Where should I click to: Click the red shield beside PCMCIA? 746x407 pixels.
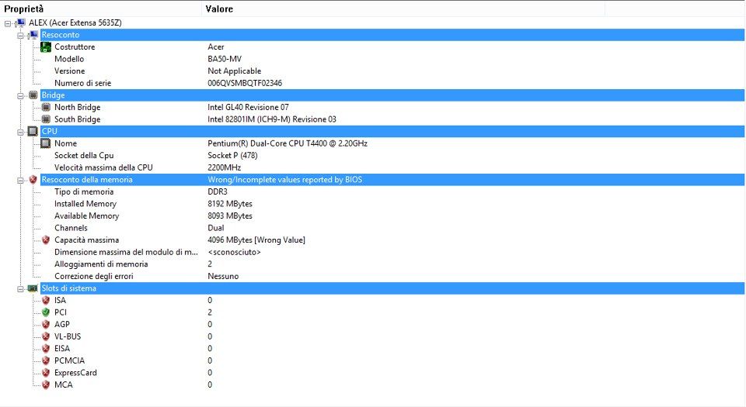[x=46, y=360]
